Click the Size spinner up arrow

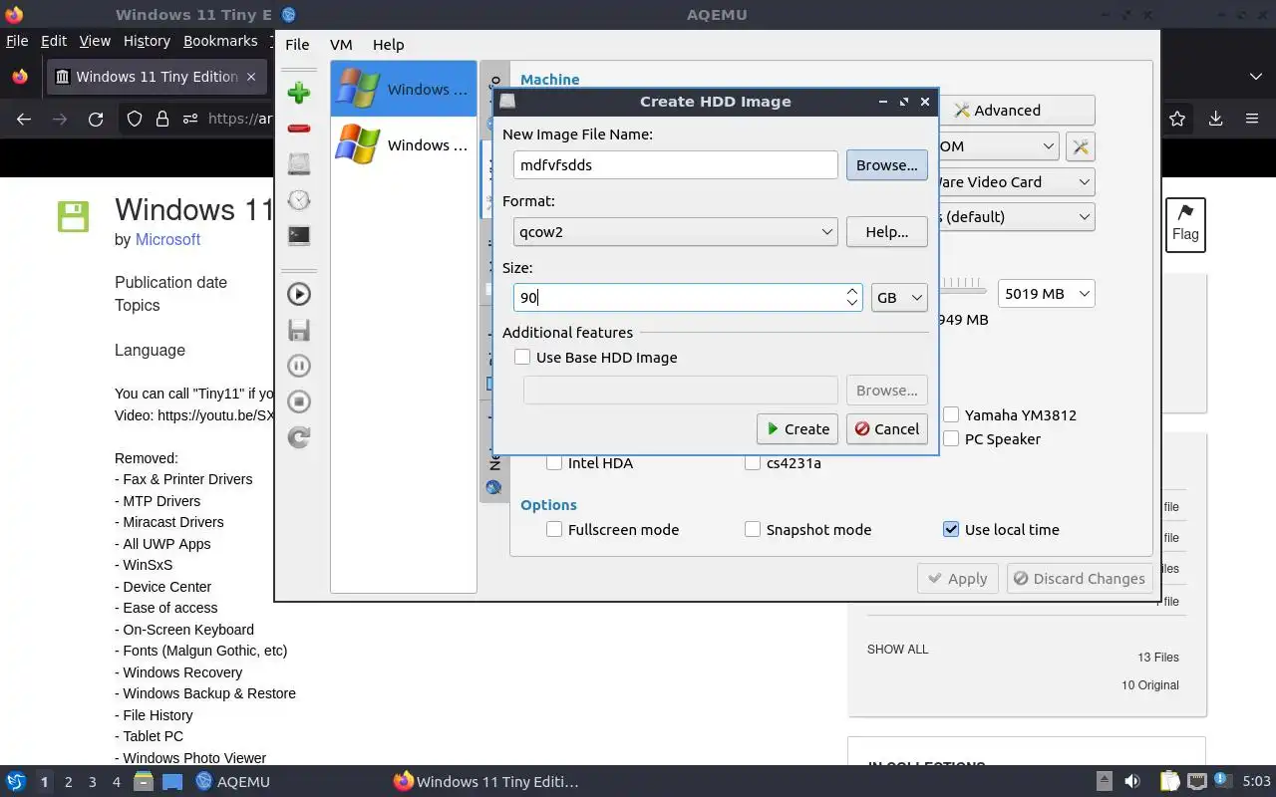coord(851,291)
